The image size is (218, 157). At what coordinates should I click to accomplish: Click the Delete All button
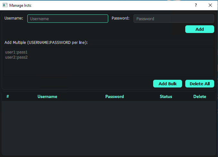coord(200,84)
